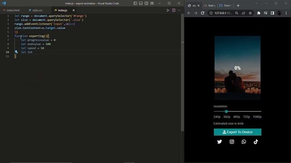Share via the TikTok icon

256,142
